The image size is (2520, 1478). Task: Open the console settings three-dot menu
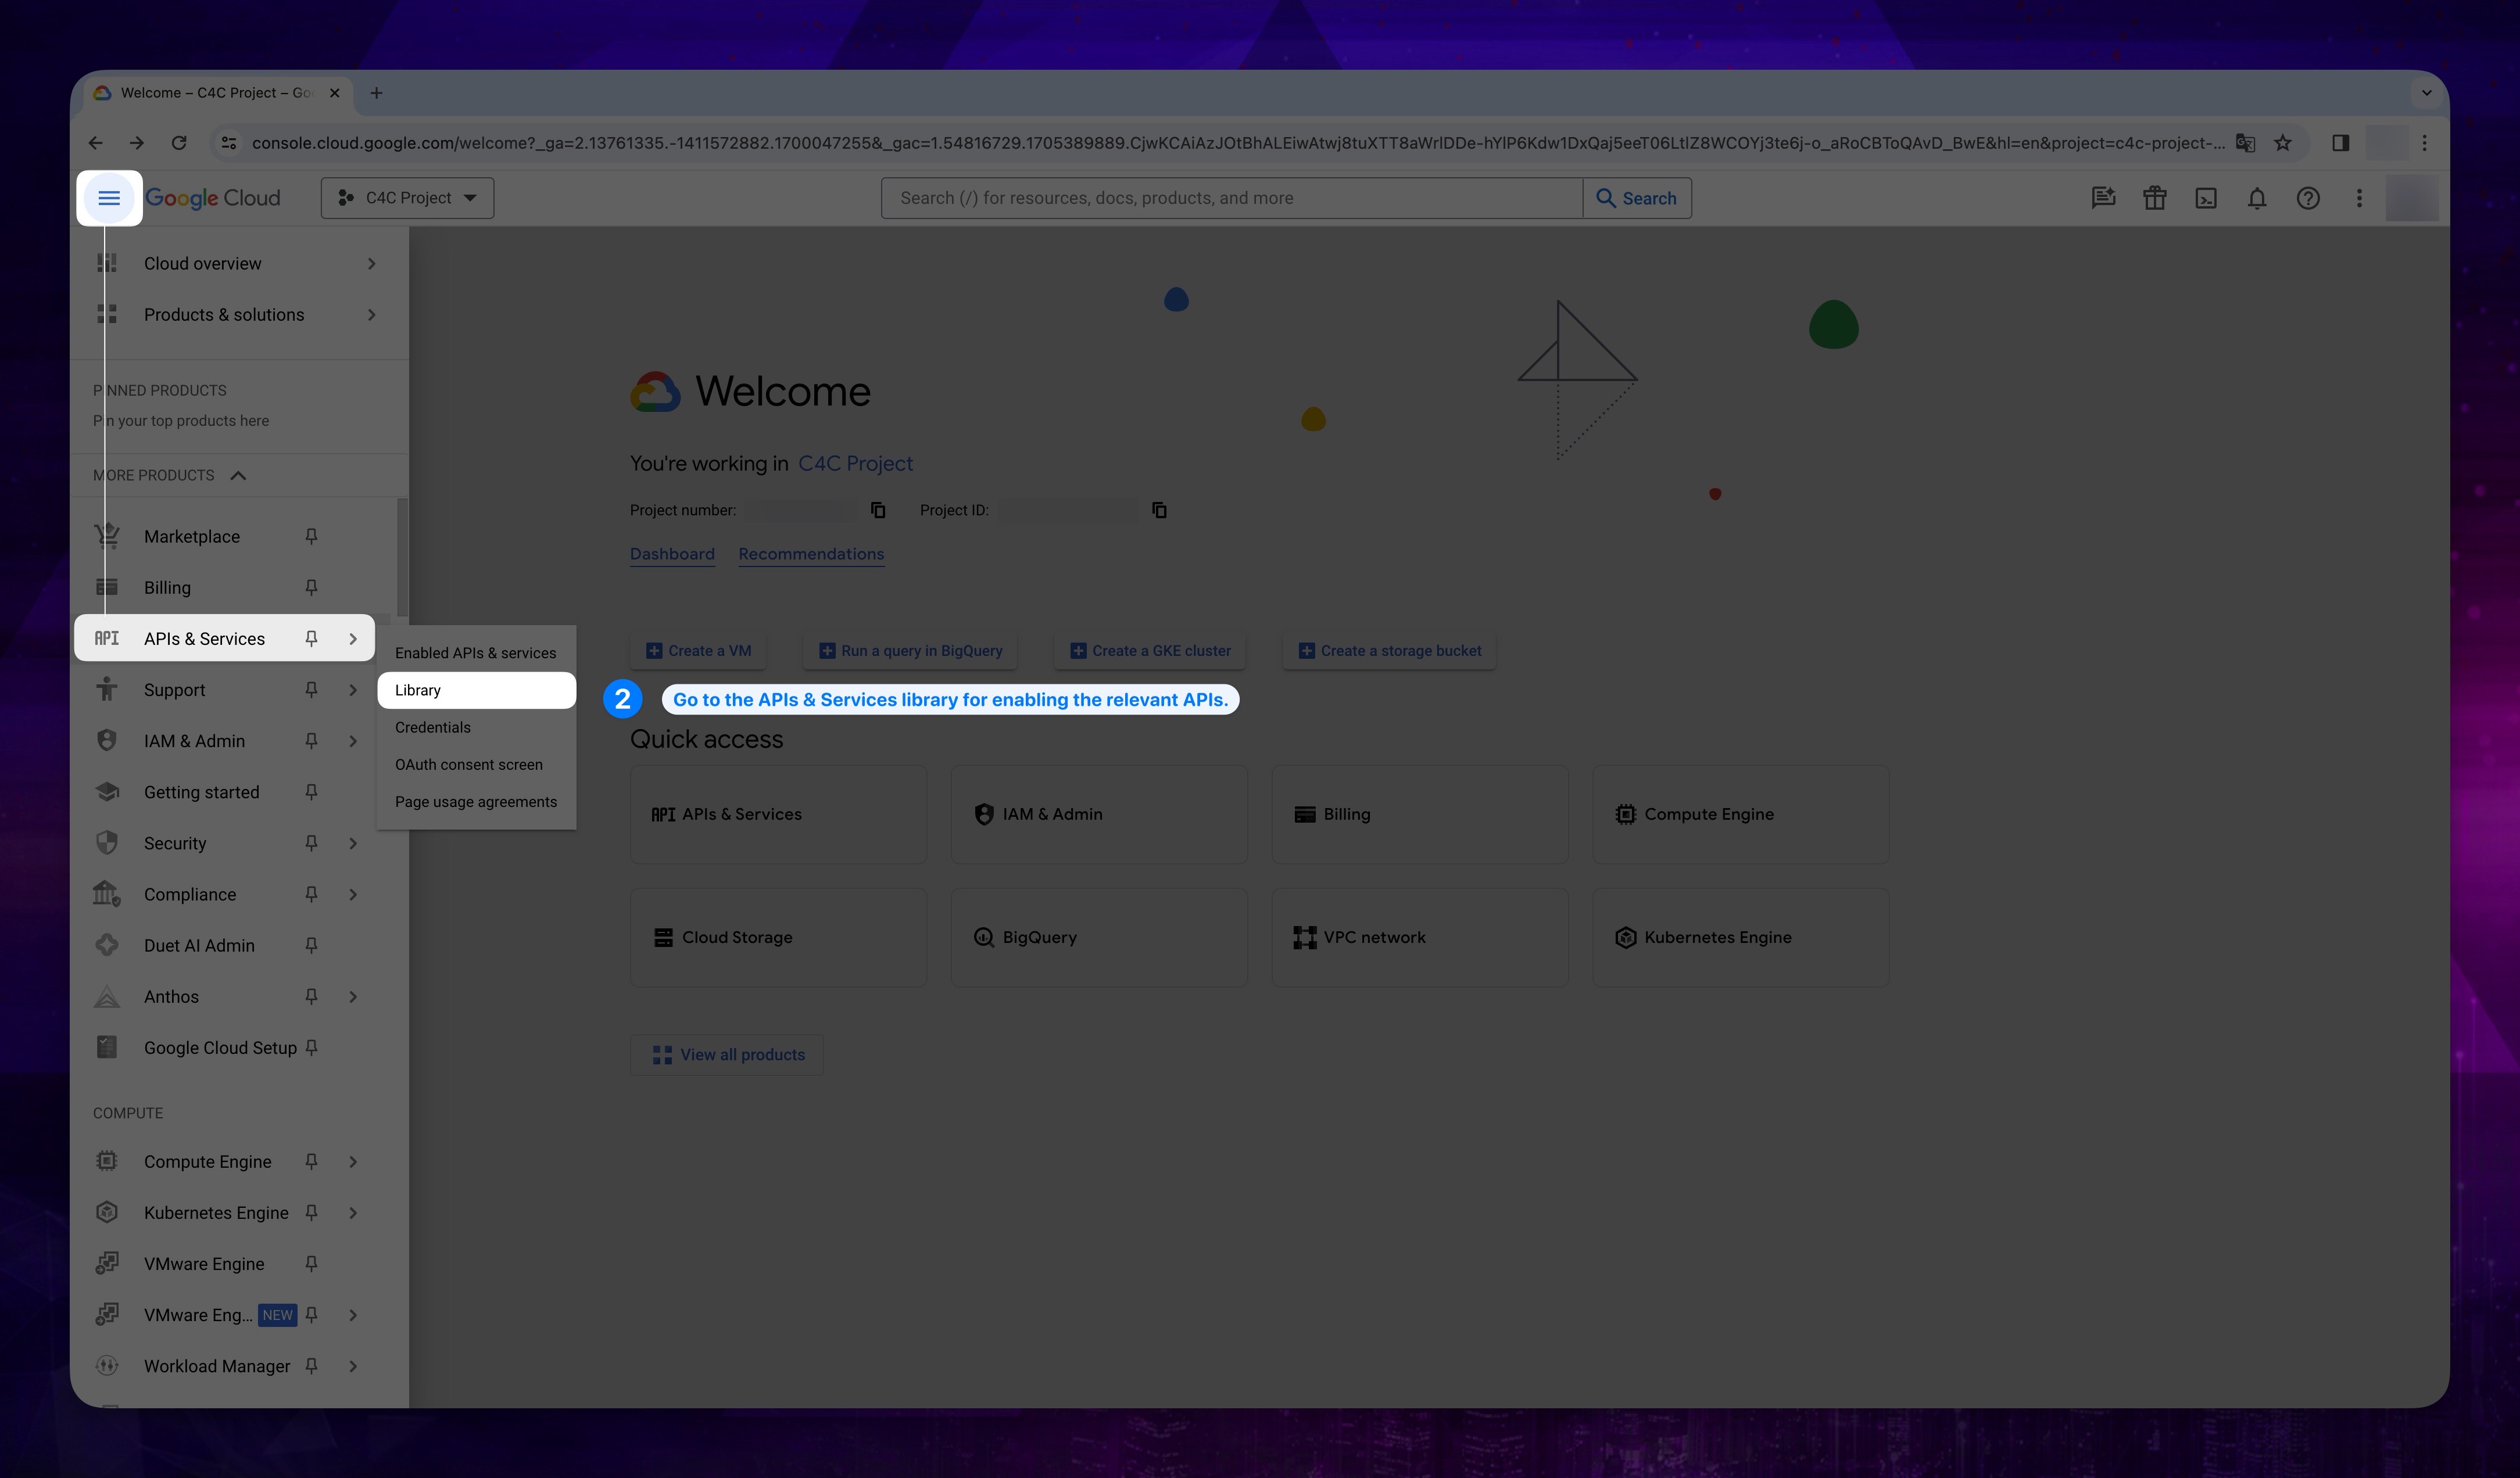[2359, 198]
